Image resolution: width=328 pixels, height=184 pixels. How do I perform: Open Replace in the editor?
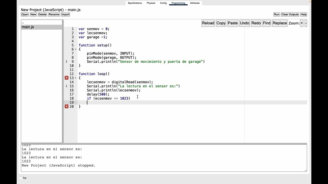pos(280,23)
